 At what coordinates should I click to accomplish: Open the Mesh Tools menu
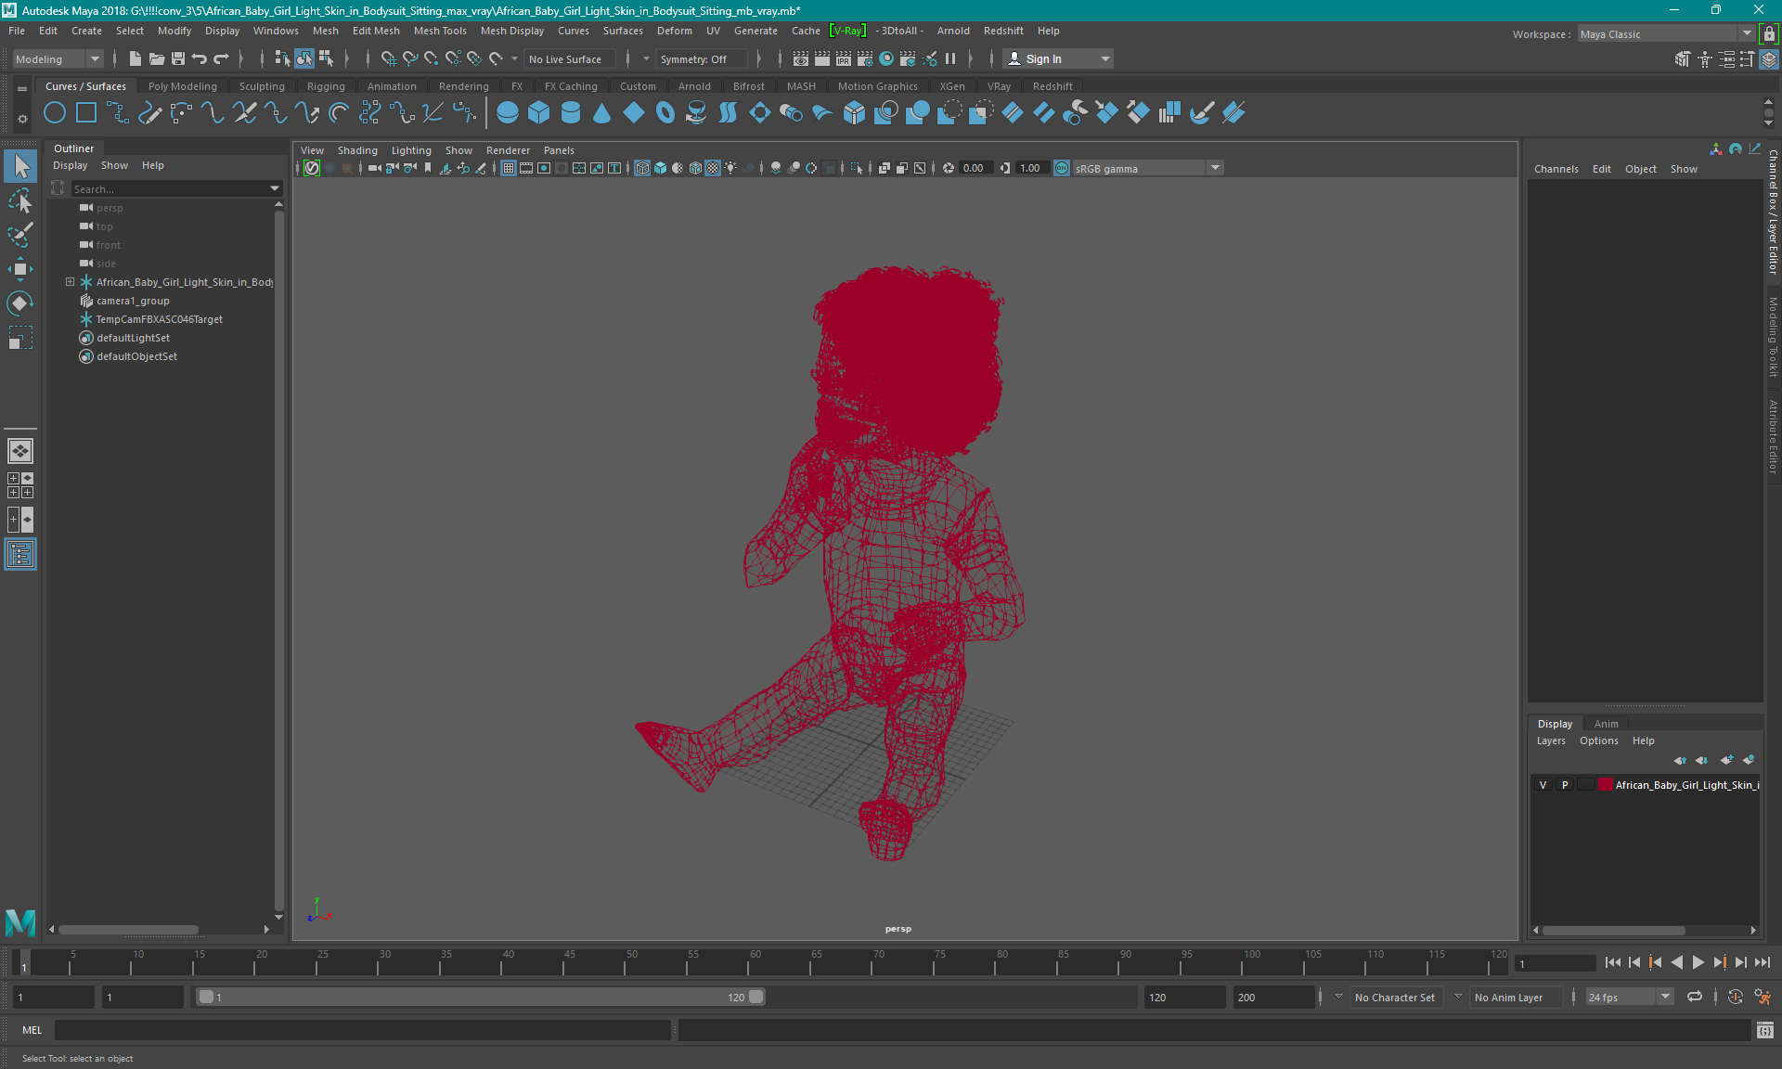[440, 31]
